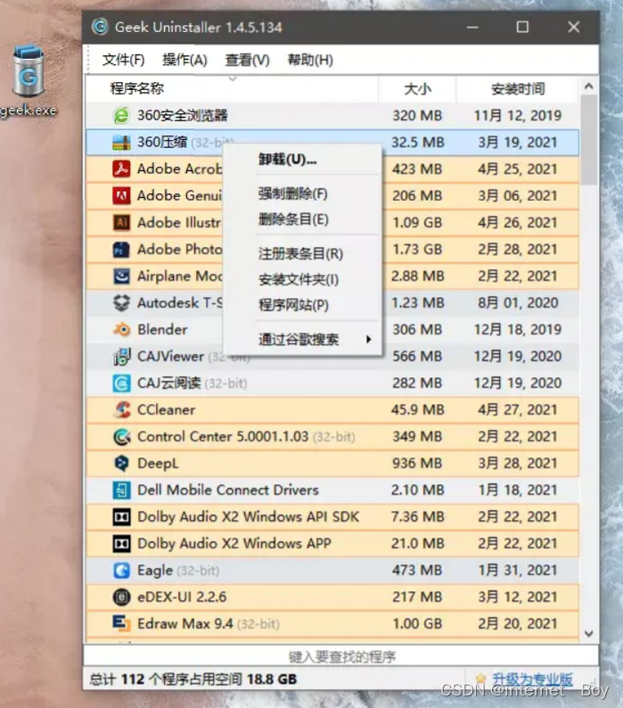Select the Eagle (32-bit) name
Screen dimensions: 623x708
pos(178,571)
